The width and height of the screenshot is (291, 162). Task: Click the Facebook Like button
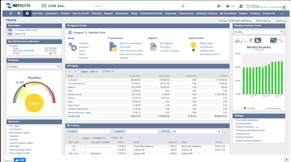pyautogui.click(x=20, y=160)
